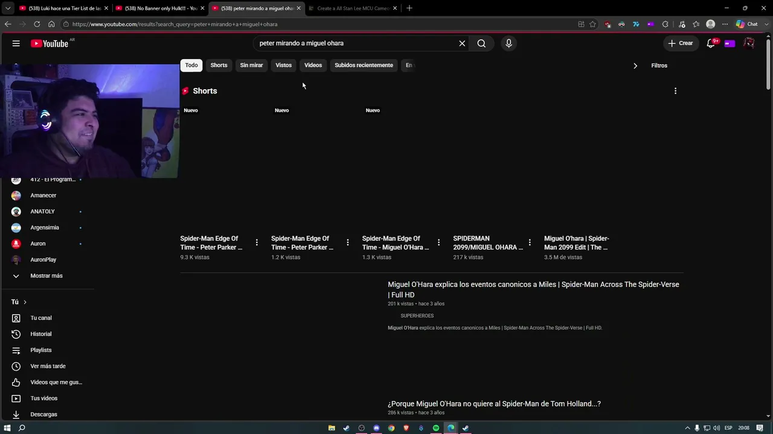Open the Windows Start menu
This screenshot has height=434, width=773.
pos(7,428)
